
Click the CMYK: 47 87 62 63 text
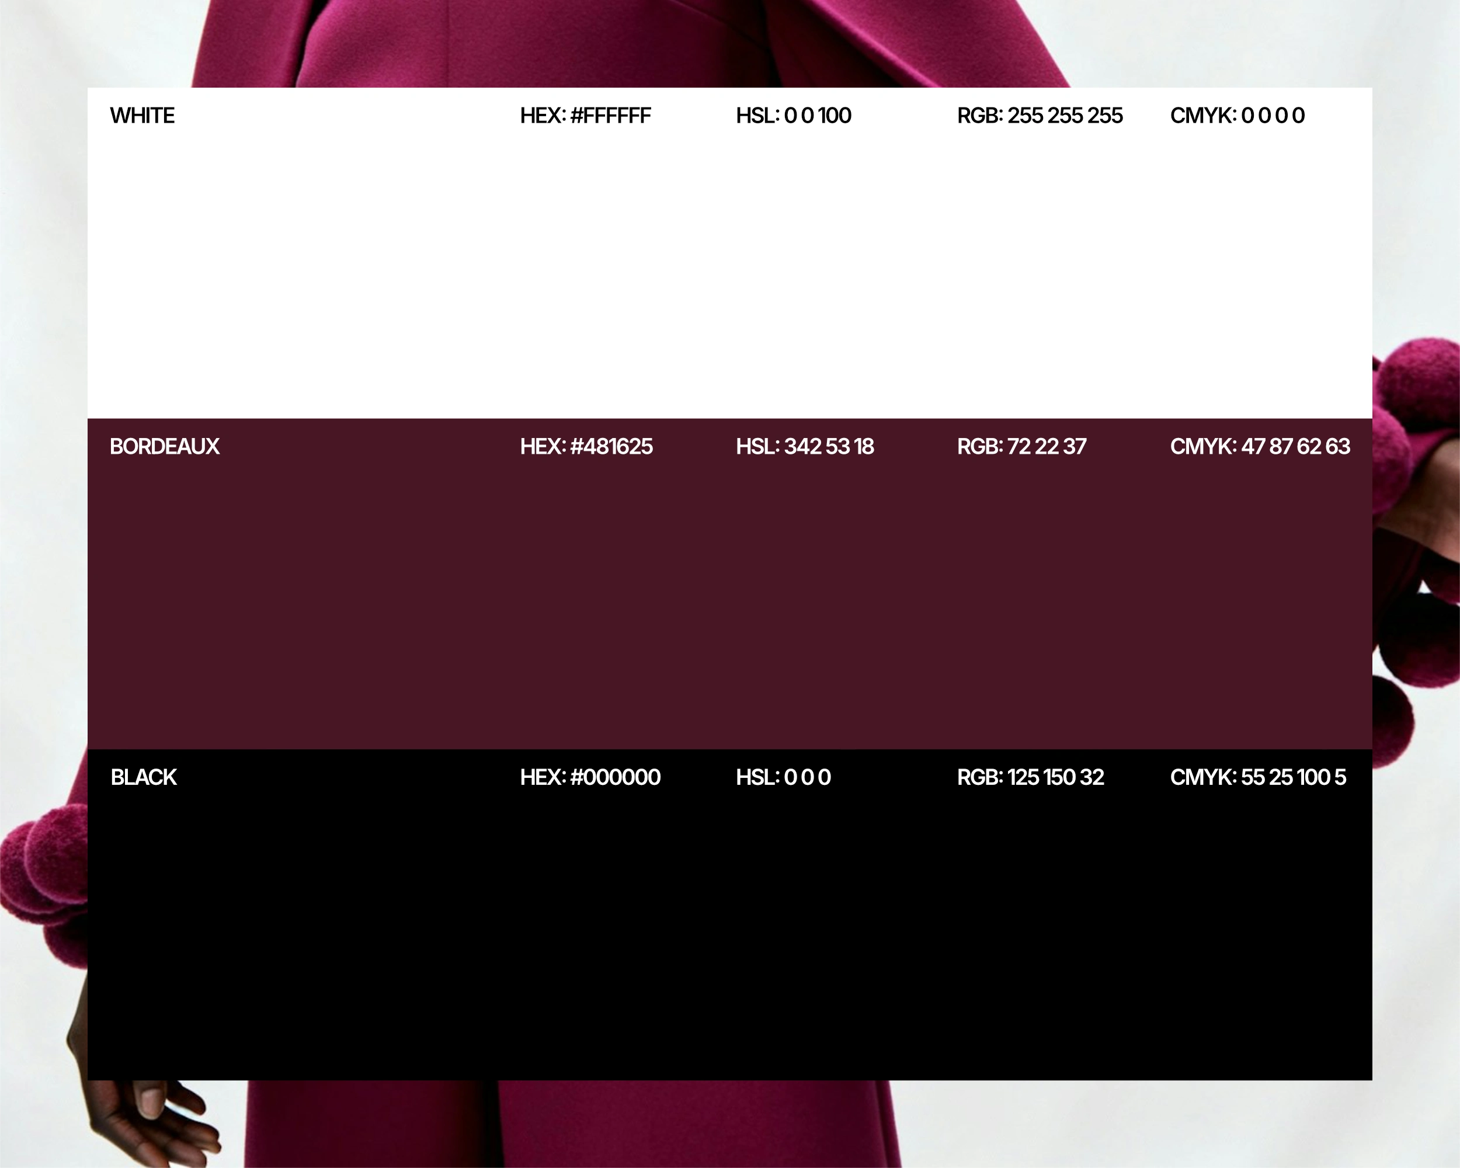[1260, 446]
